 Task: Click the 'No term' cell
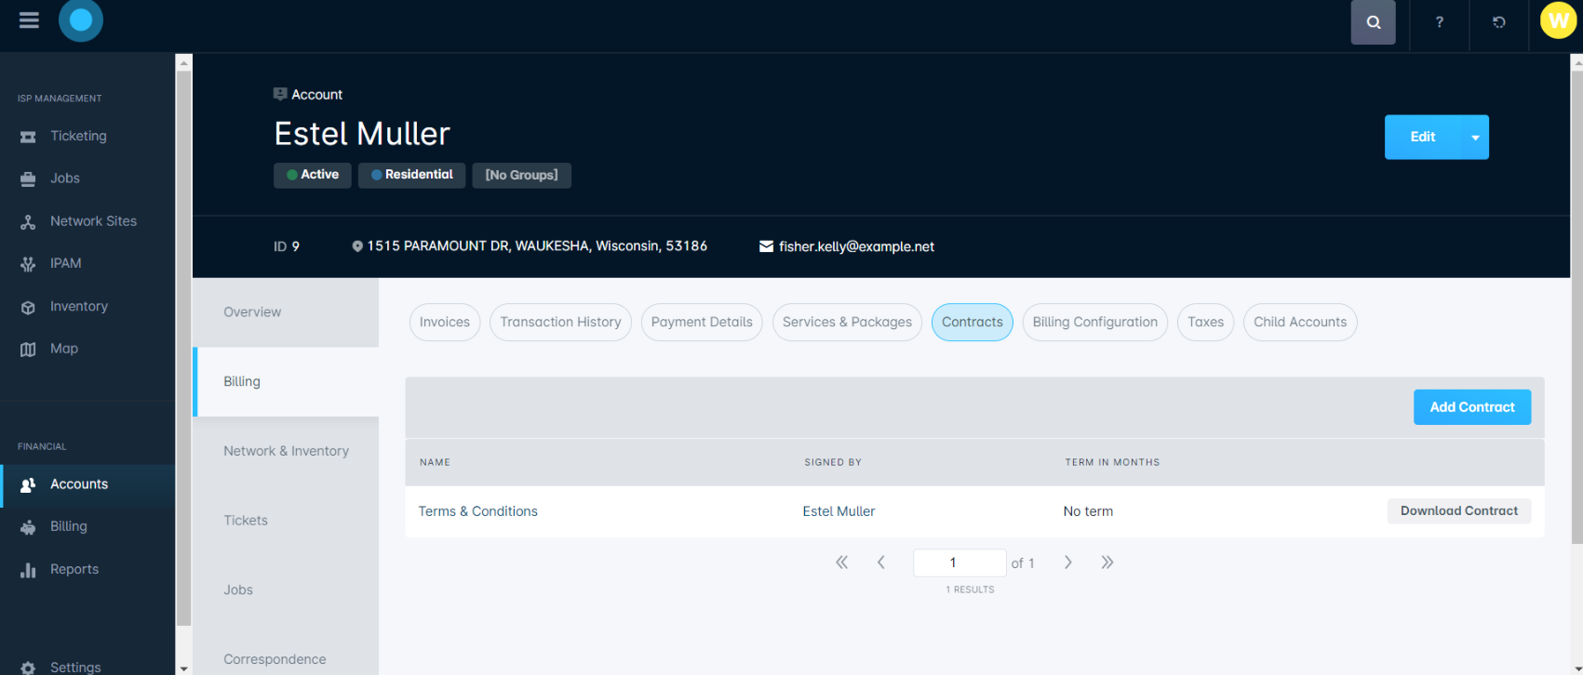coord(1088,511)
